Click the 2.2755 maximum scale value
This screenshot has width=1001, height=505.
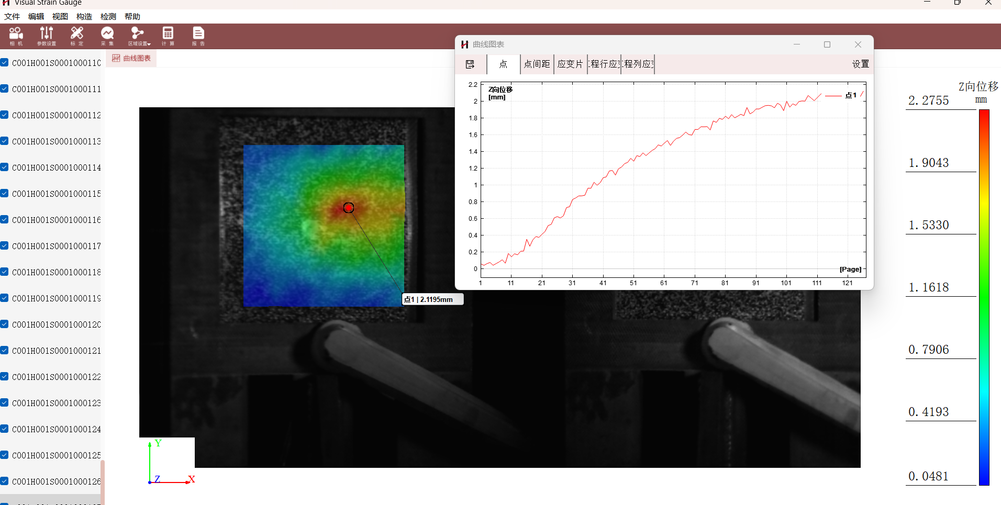click(x=928, y=100)
